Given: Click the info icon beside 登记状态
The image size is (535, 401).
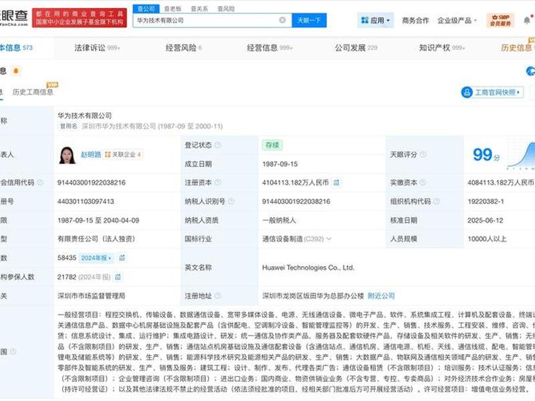Looking at the screenshot, I should 218,145.
